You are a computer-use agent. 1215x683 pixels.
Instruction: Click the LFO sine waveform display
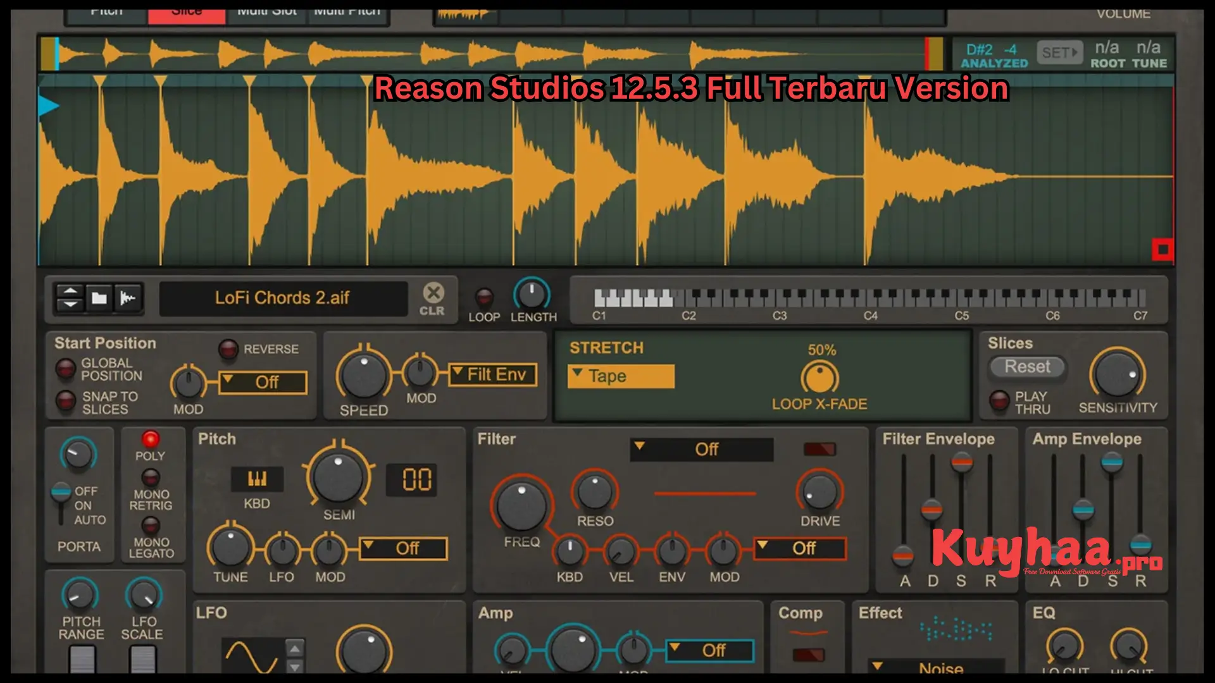pyautogui.click(x=252, y=656)
